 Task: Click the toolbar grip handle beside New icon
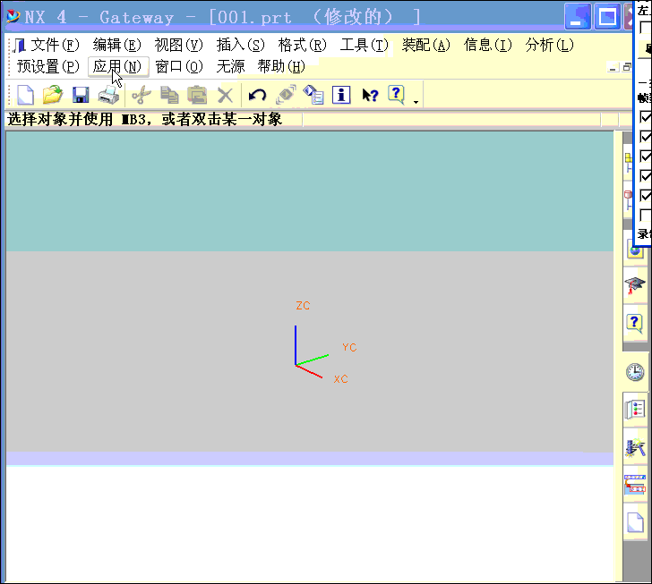[x=10, y=95]
